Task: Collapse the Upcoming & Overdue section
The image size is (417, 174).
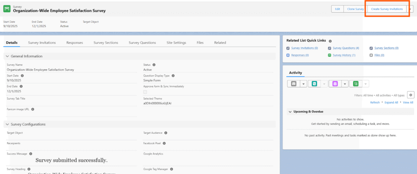Action: (x=290, y=111)
